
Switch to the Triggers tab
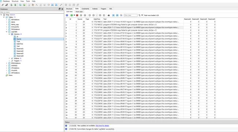tap(103, 9)
